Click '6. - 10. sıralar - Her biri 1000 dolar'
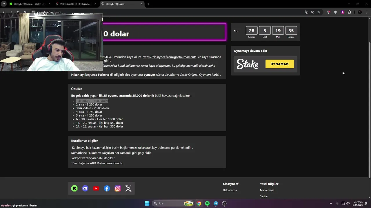The image size is (371, 208). 99,119
